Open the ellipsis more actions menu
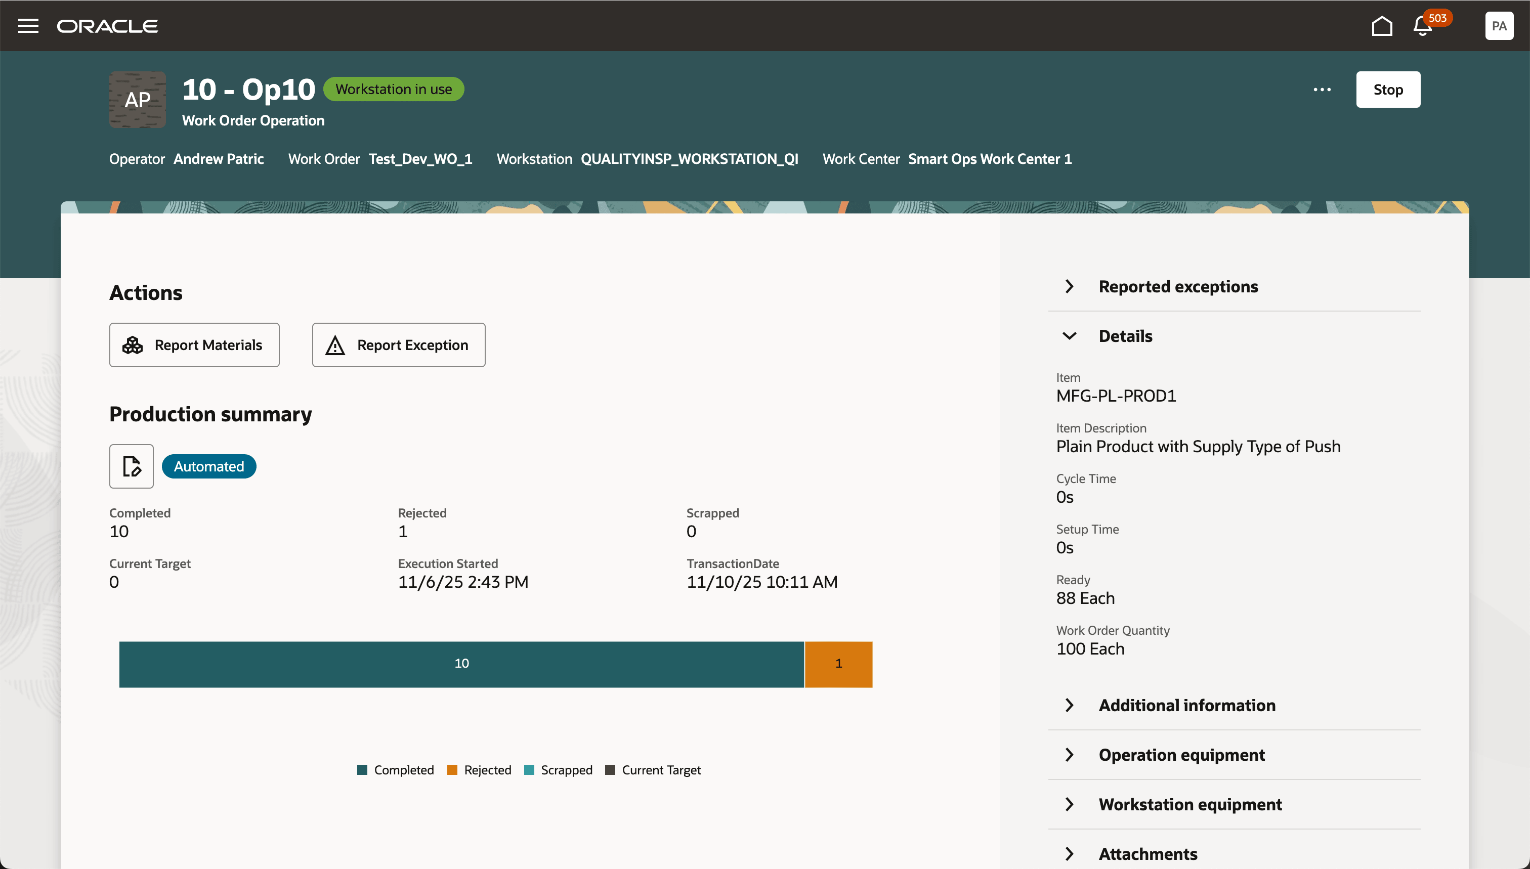This screenshot has height=869, width=1530. [x=1321, y=90]
